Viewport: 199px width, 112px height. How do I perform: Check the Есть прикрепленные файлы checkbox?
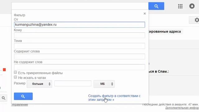pyautogui.click(x=15, y=72)
